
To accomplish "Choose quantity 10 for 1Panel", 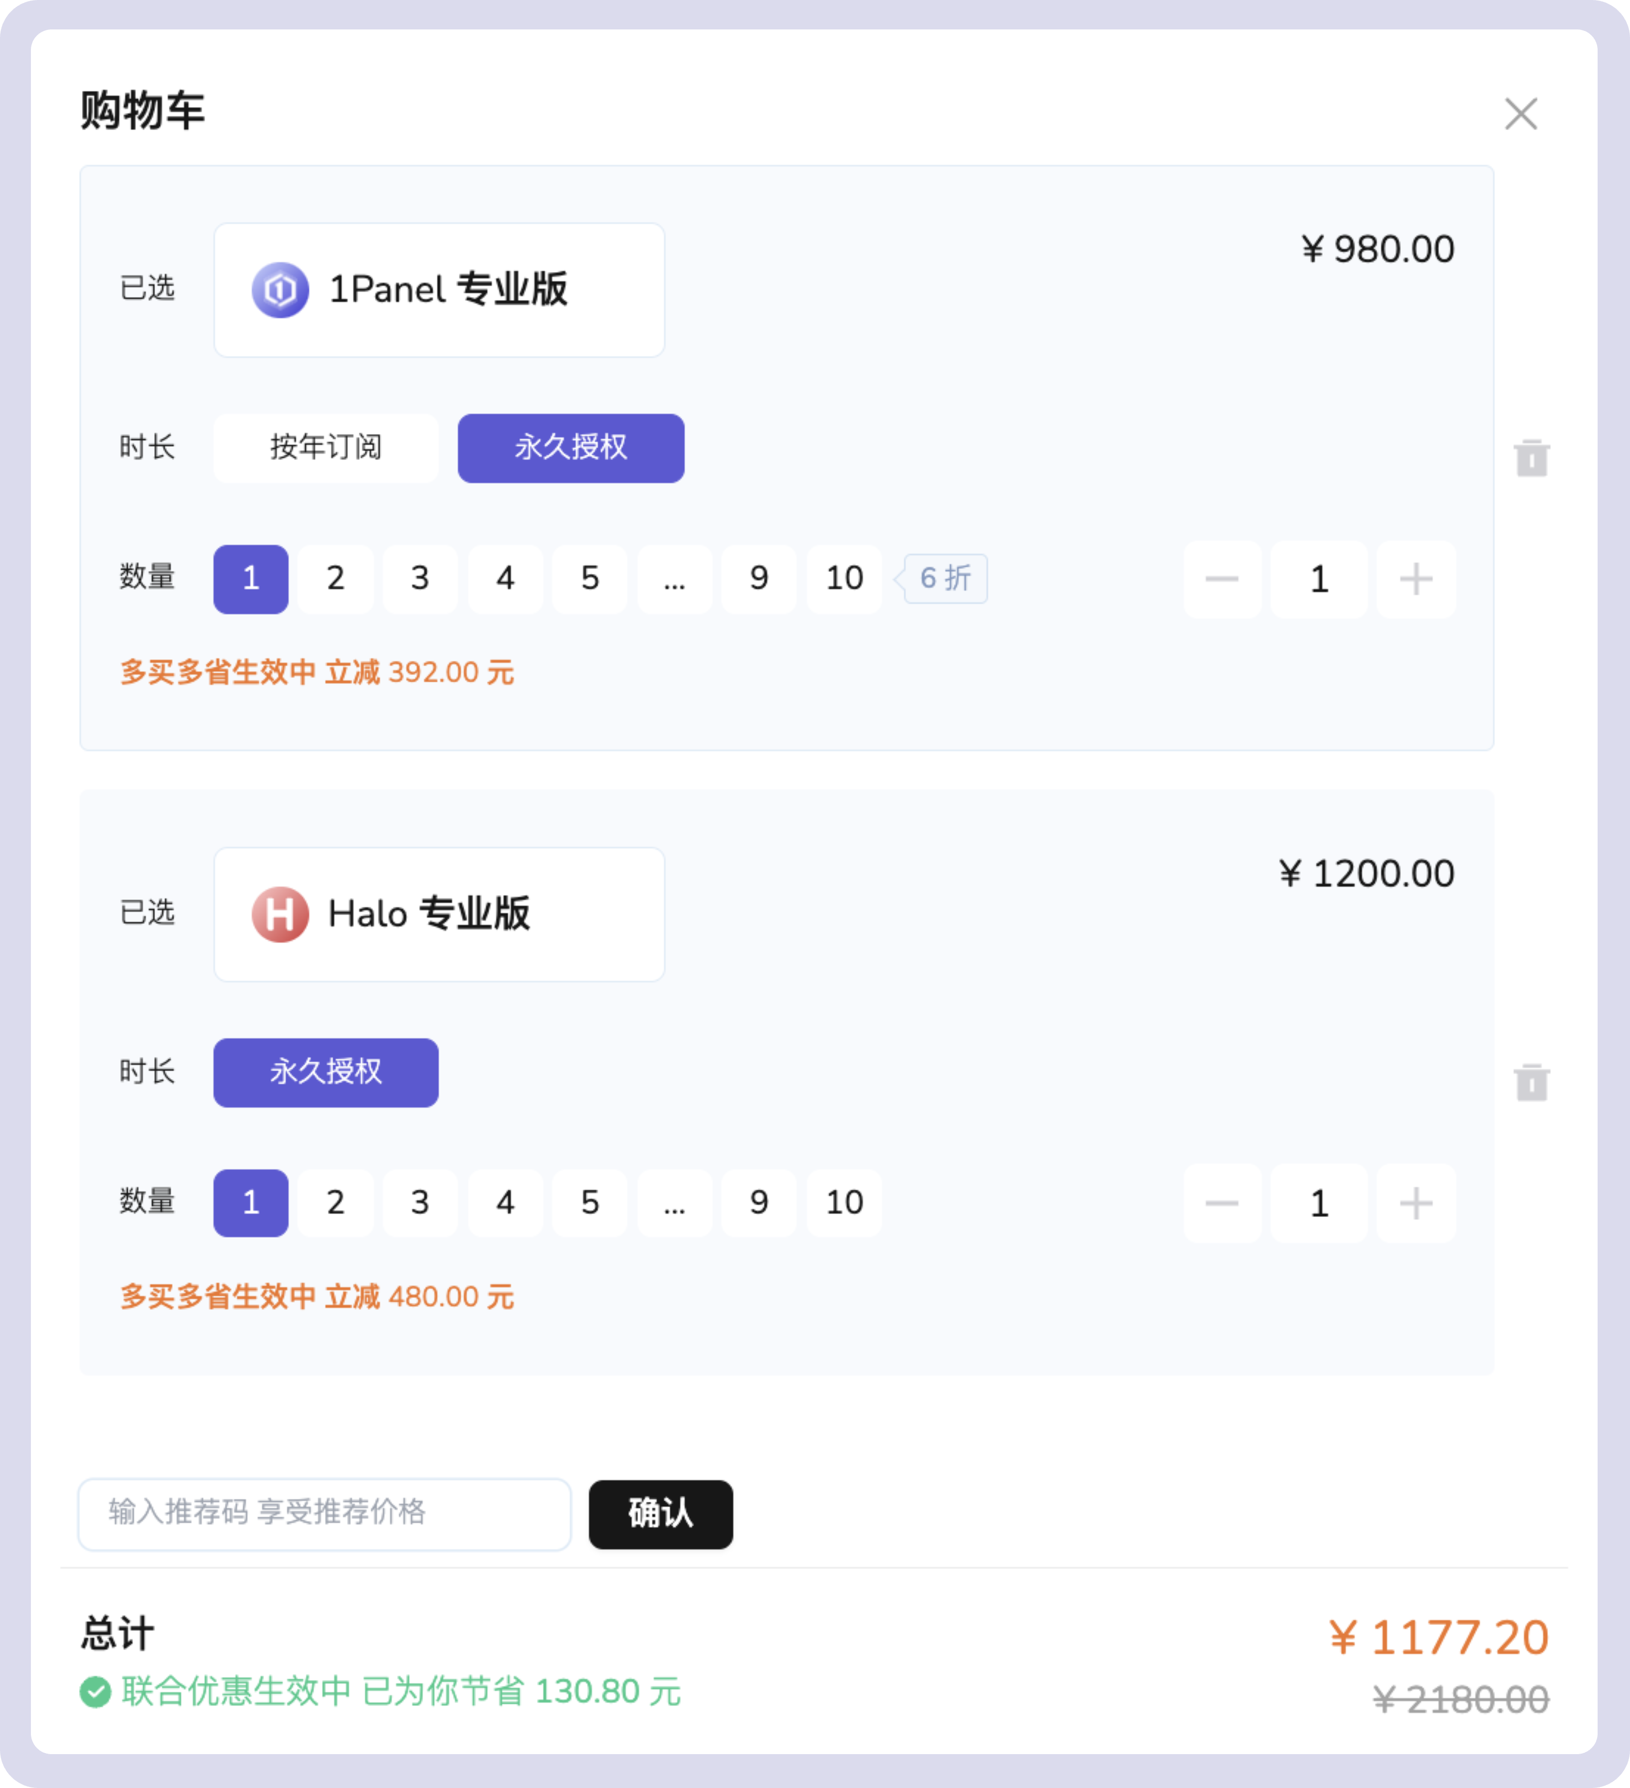I will [x=843, y=579].
